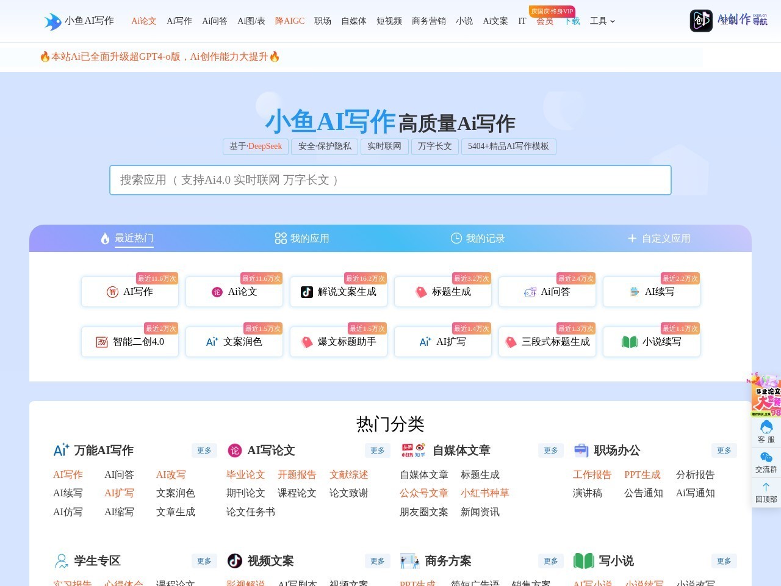Click the book icon on 小说续写
The width and height of the screenshot is (781, 586).
(x=629, y=342)
